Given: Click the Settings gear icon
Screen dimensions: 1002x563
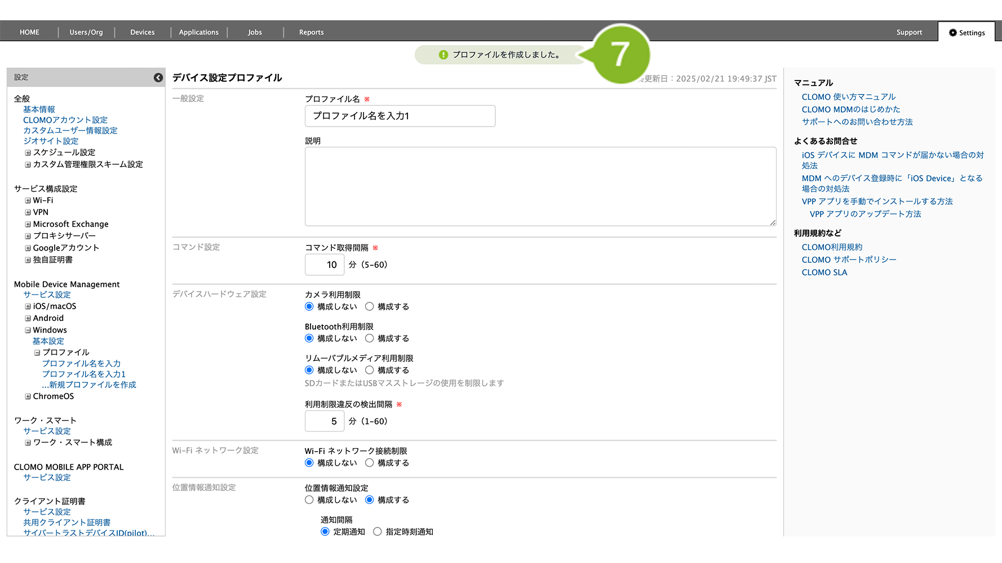Looking at the screenshot, I should 952,33.
